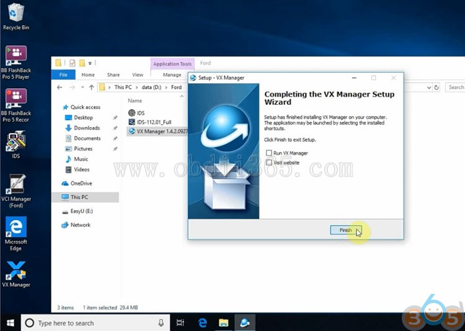The width and height of the screenshot is (465, 331).
Task: Select the Application Tools contextual tab
Action: (x=172, y=64)
